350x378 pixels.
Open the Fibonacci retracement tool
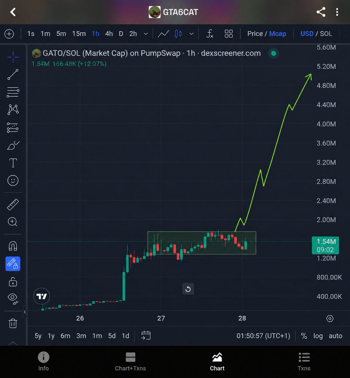tap(13, 92)
